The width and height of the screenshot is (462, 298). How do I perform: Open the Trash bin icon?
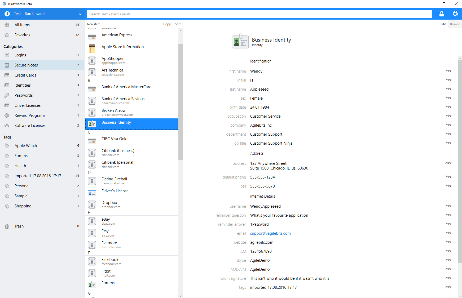(x=7, y=226)
